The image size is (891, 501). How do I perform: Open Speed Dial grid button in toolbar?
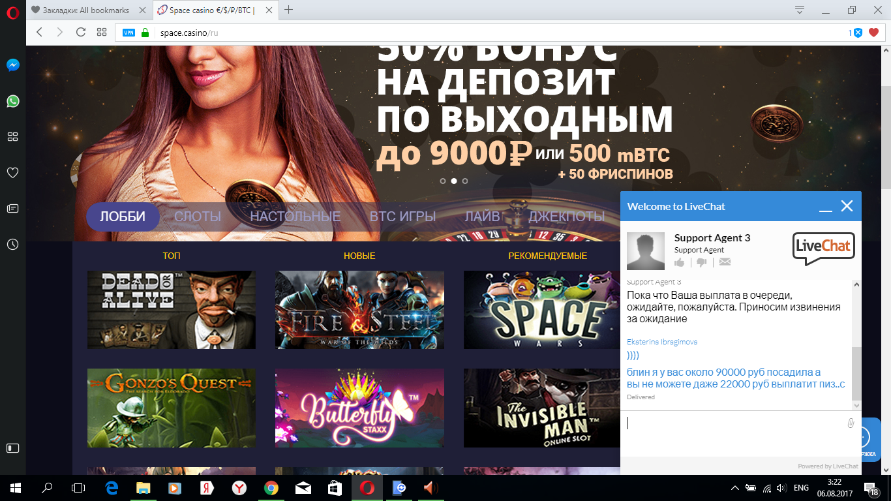click(101, 32)
